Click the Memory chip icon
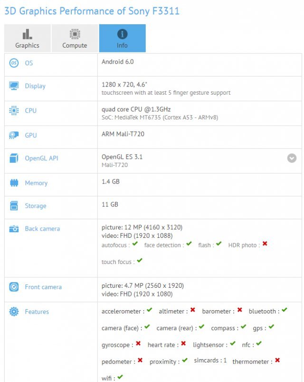This screenshot has width=304, height=382. (x=14, y=183)
